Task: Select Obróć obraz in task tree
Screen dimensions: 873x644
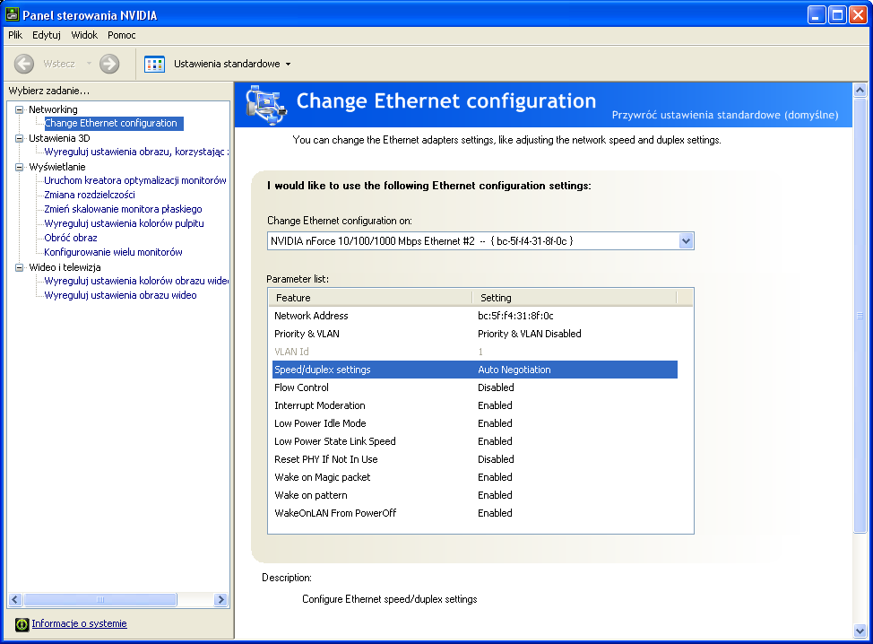Action: (x=71, y=238)
